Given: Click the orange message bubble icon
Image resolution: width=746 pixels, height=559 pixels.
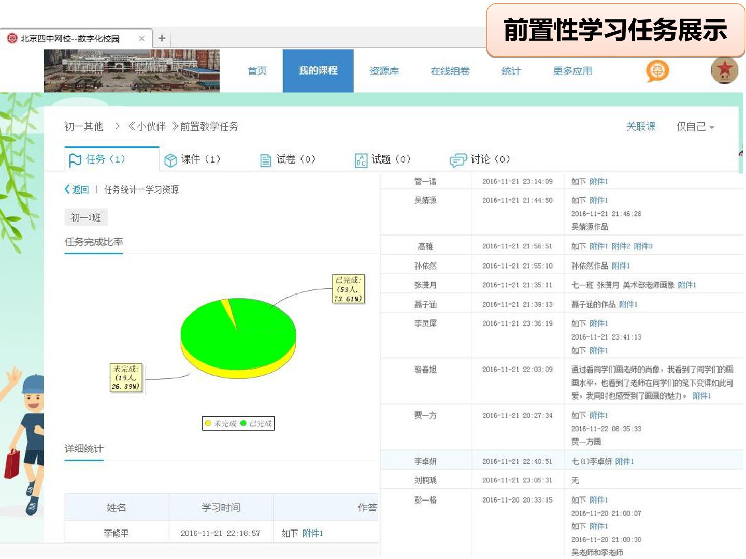Looking at the screenshot, I should (657, 71).
